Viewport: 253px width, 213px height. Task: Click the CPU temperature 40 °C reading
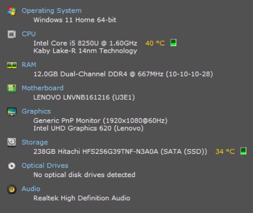tap(155, 43)
